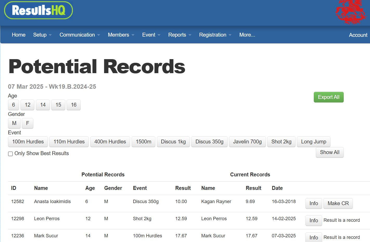Viewport: 370px width, 242px height.
Task: Click the Export All button
Action: click(x=328, y=97)
